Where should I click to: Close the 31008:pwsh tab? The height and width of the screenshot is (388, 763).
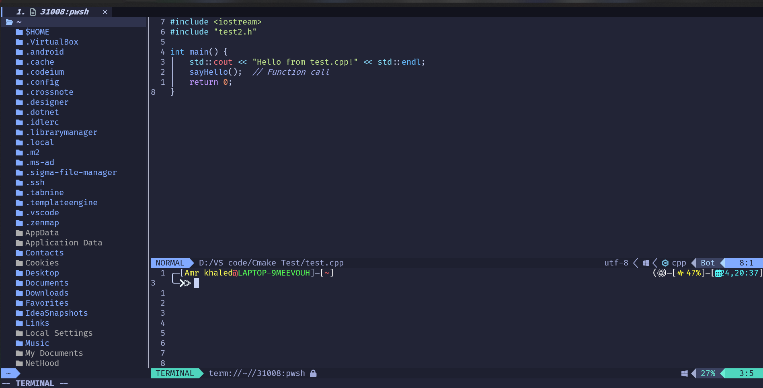(x=105, y=12)
